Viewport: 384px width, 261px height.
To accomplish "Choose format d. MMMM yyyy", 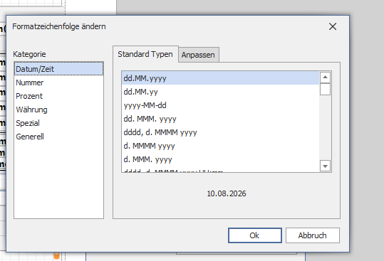I will pos(220,146).
